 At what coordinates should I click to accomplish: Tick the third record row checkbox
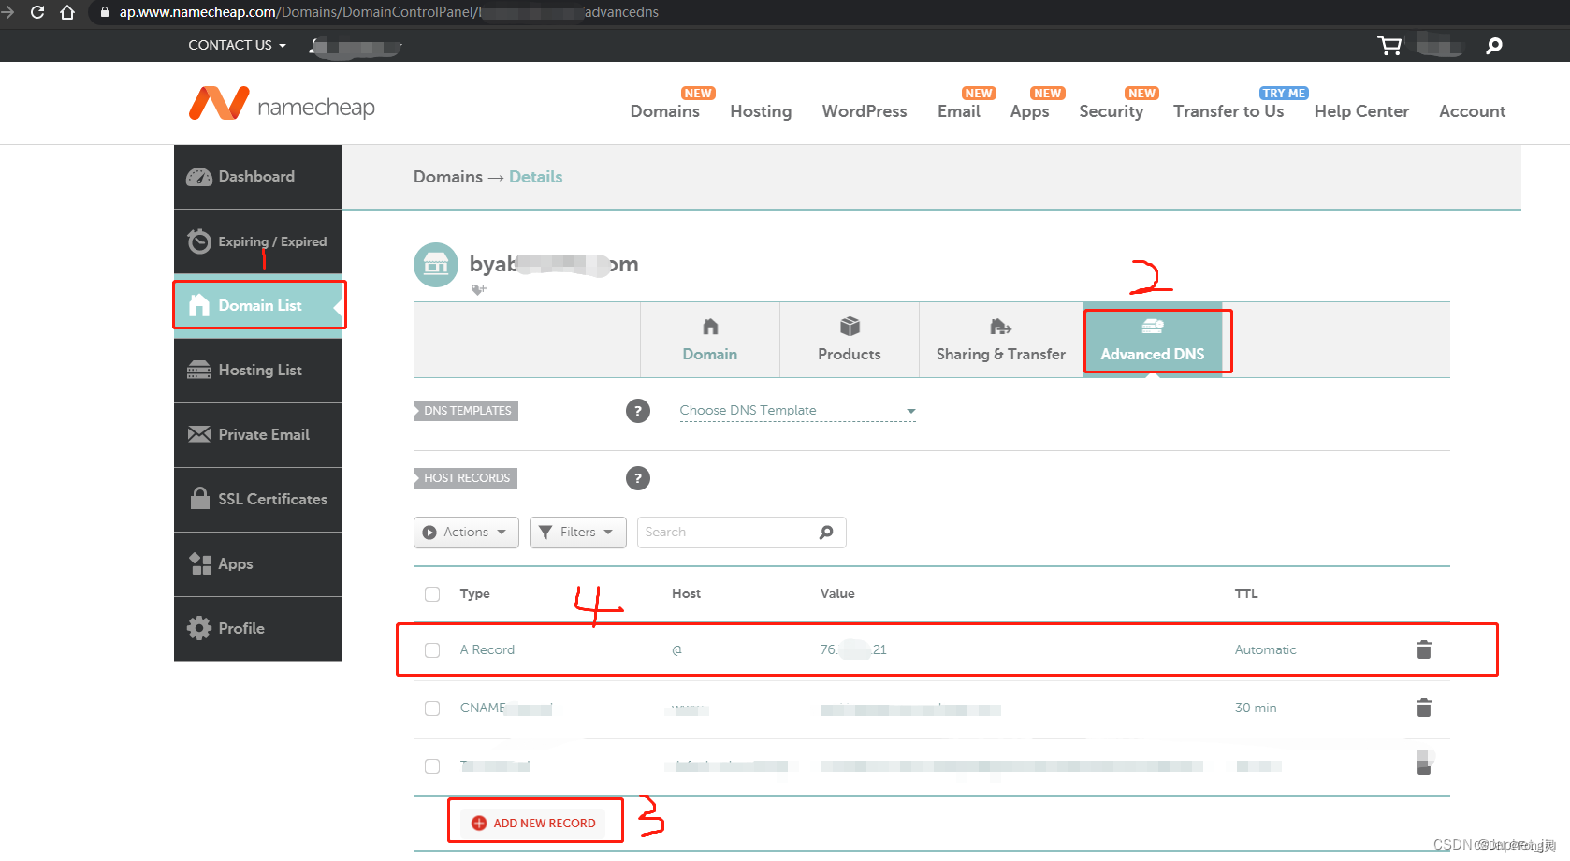pos(432,766)
